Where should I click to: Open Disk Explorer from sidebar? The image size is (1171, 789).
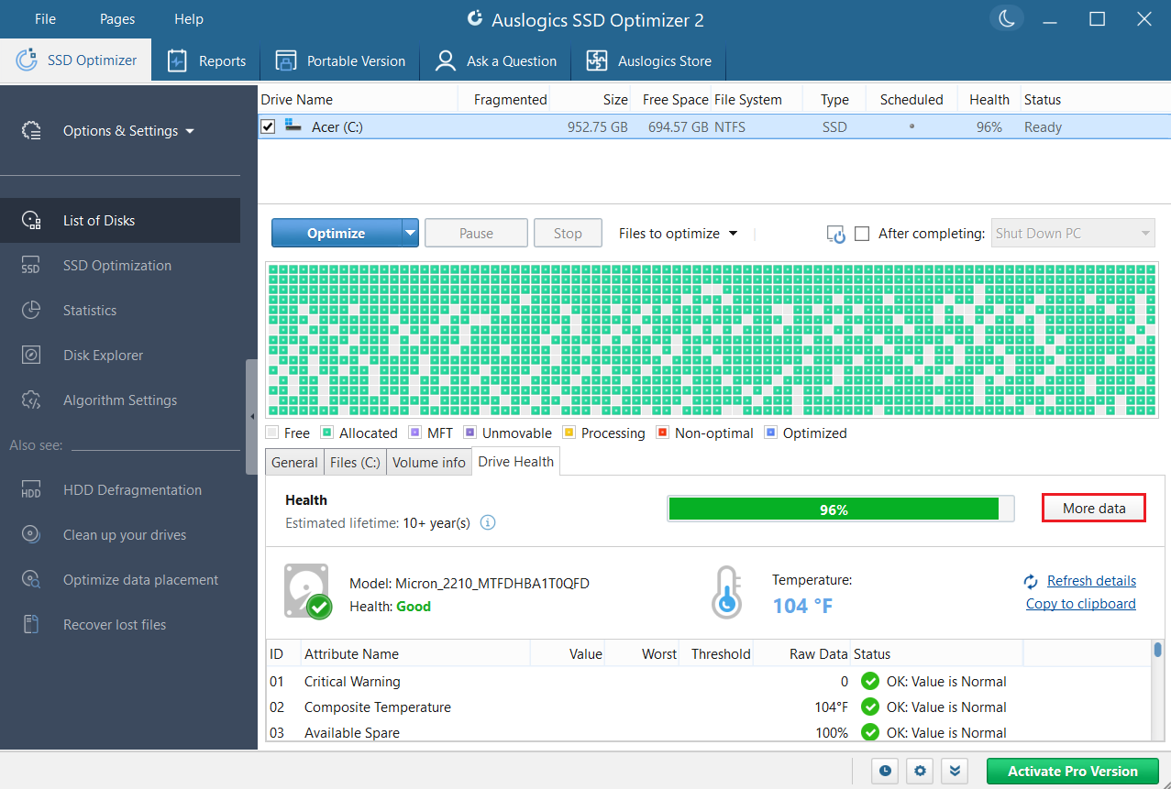(103, 356)
